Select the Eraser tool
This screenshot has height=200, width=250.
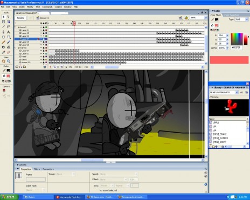[9, 52]
